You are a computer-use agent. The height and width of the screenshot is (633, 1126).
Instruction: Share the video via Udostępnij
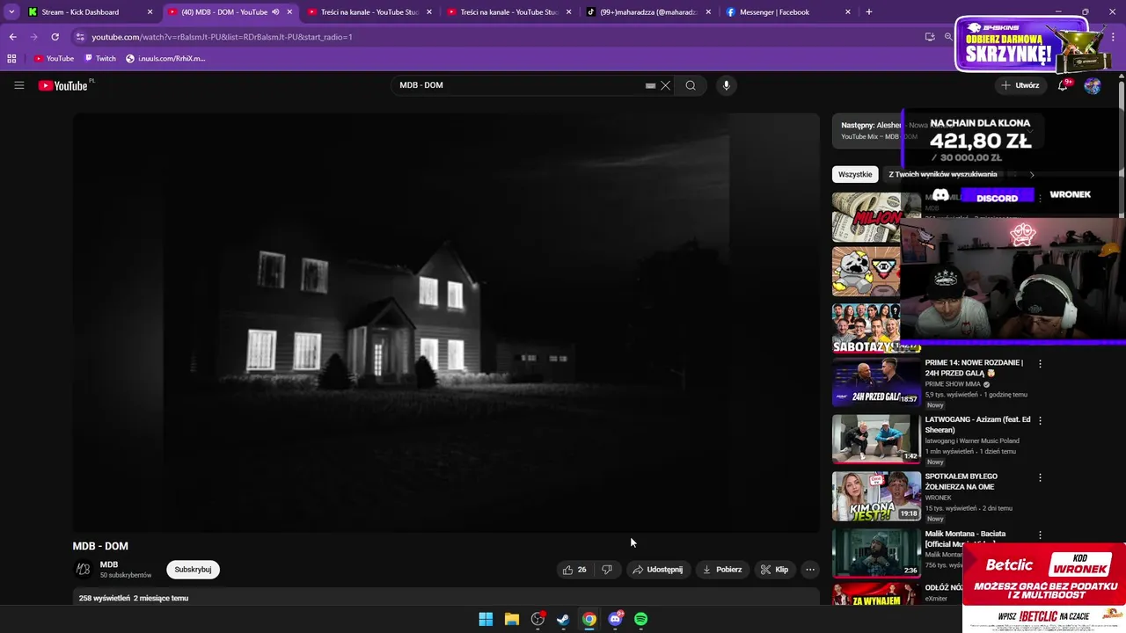657,570
